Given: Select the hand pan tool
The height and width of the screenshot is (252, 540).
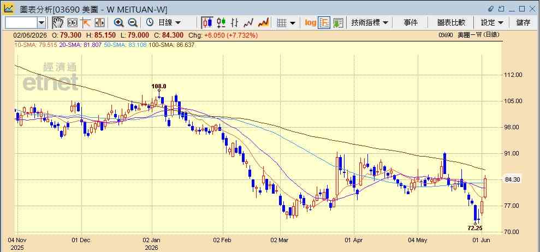Looking at the screenshot, I should point(58,23).
